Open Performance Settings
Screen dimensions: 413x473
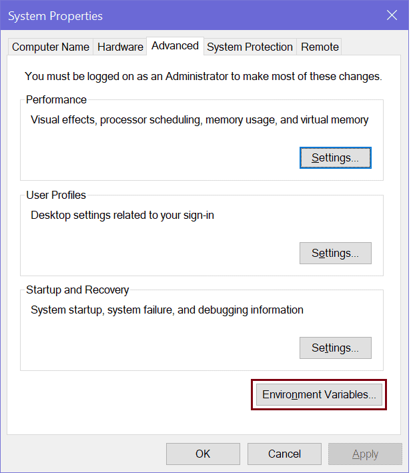[x=335, y=158]
